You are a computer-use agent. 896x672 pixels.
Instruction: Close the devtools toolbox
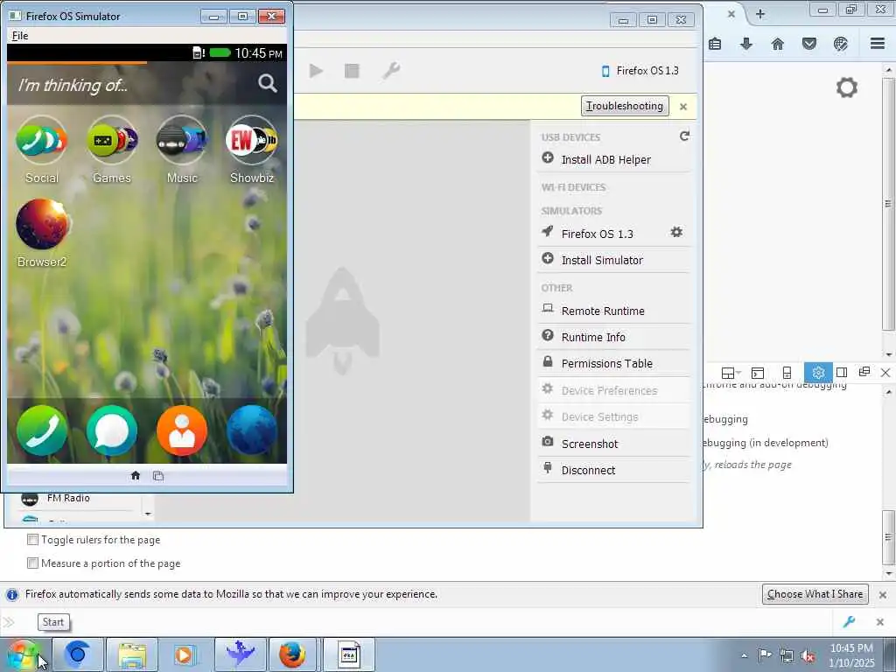point(885,373)
